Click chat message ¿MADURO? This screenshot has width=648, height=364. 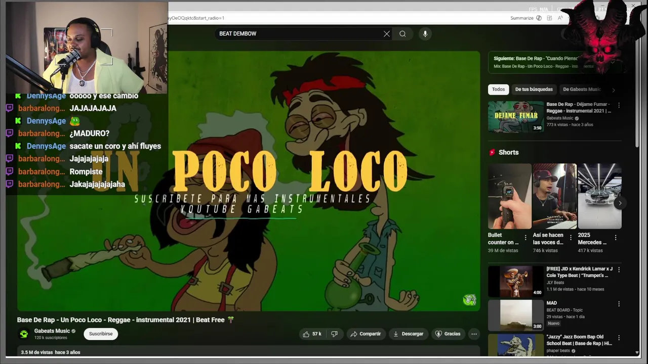tap(90, 133)
